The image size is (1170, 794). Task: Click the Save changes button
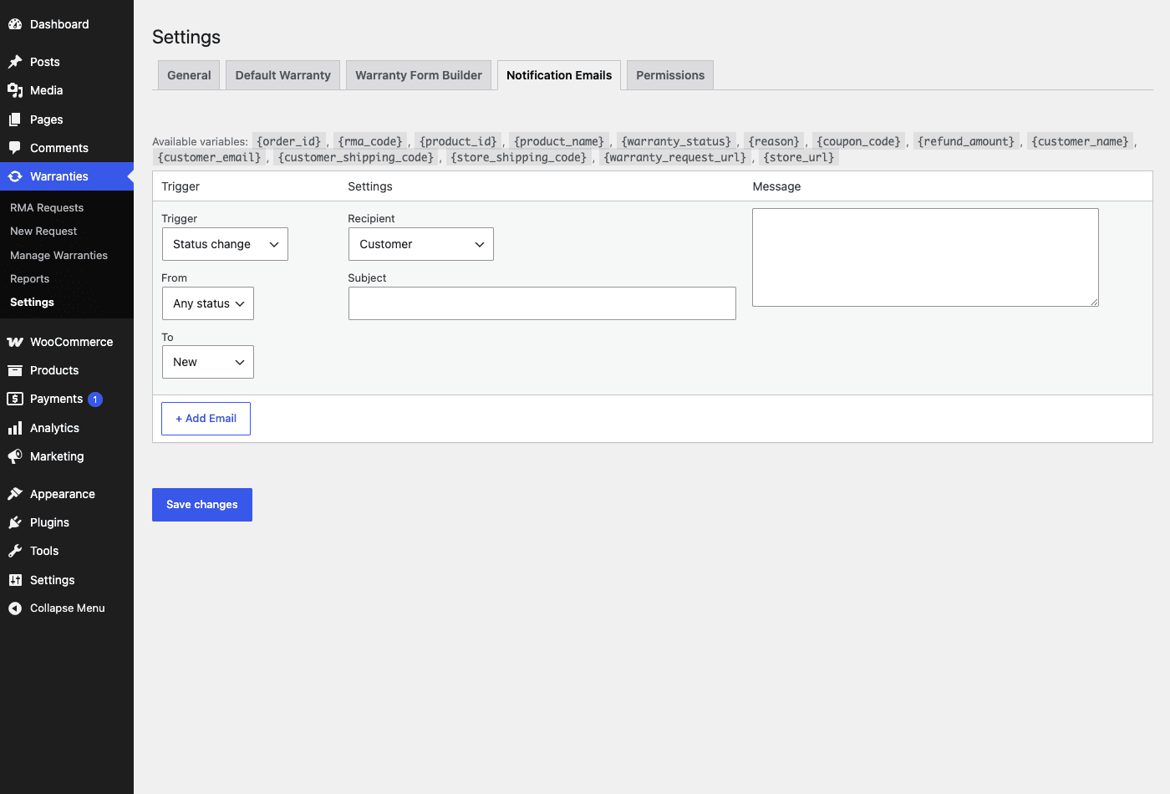[x=202, y=505]
